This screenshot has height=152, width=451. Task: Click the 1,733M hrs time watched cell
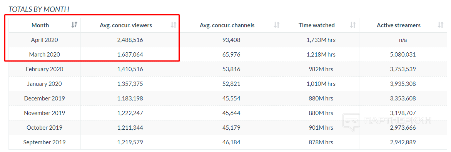coord(321,40)
